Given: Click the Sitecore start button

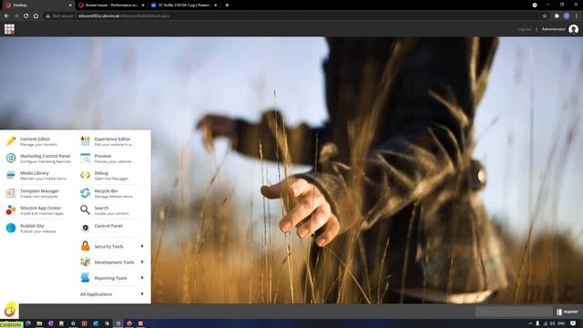Looking at the screenshot, I should [x=10, y=311].
